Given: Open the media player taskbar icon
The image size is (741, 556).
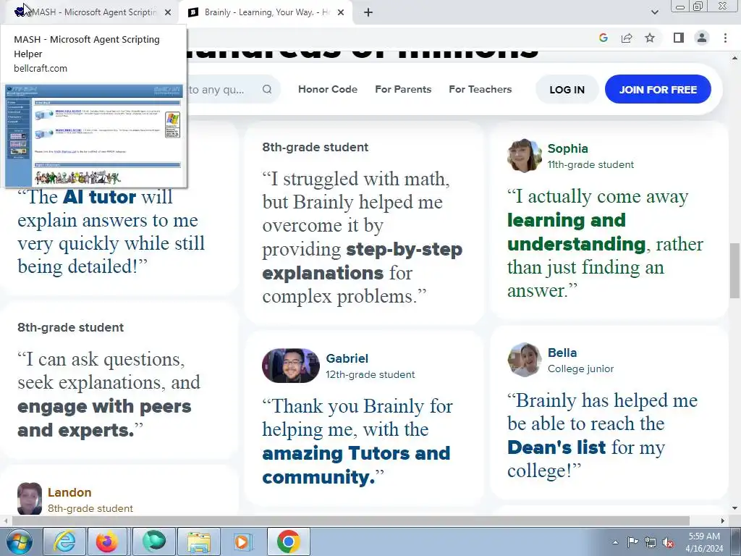Looking at the screenshot, I should 243,542.
